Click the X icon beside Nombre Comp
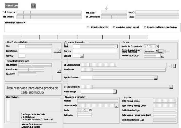Viewport: 181px width, 128px height. pos(34,5)
